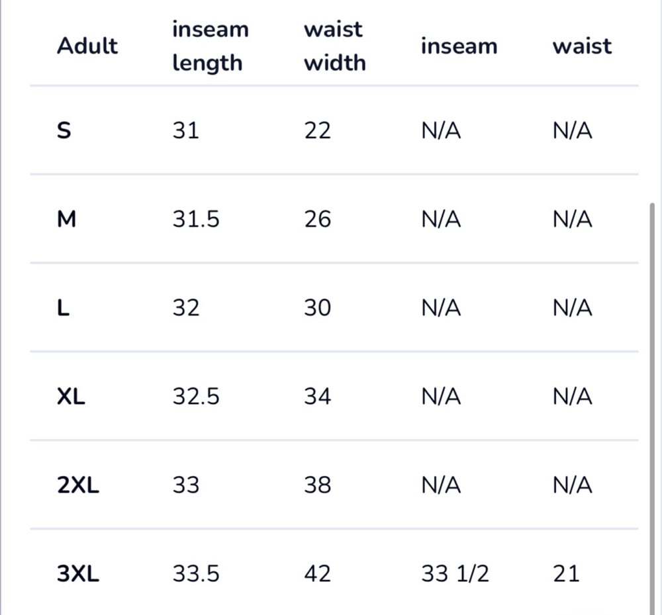
Task: Select the 32.5 inseam length value
Action: (196, 397)
